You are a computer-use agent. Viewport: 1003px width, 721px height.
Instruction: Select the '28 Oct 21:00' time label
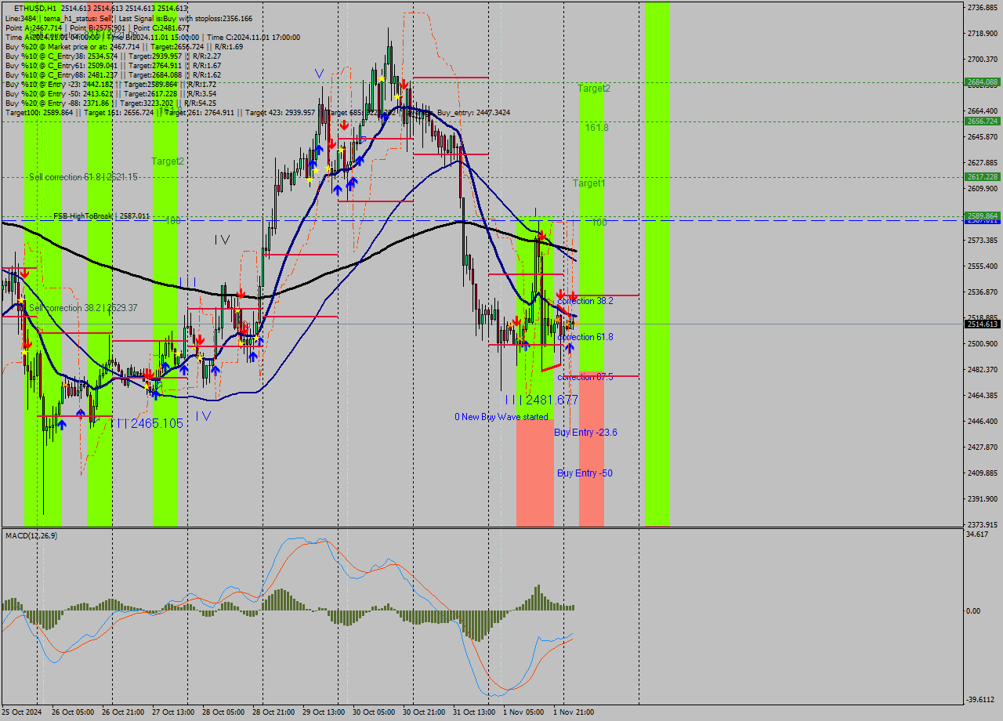pos(273,712)
